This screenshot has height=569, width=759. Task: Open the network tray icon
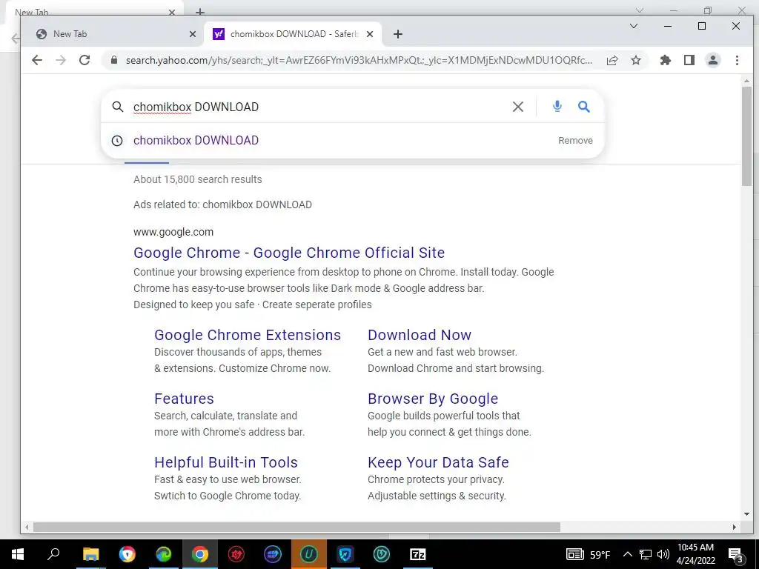point(646,554)
